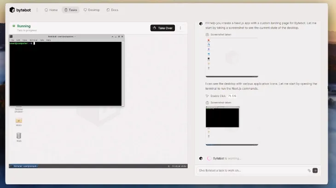Image resolution: width=336 pixels, height=188 pixels.
Task: Click the Terminal window's vertical scrollbar
Action: [122, 74]
